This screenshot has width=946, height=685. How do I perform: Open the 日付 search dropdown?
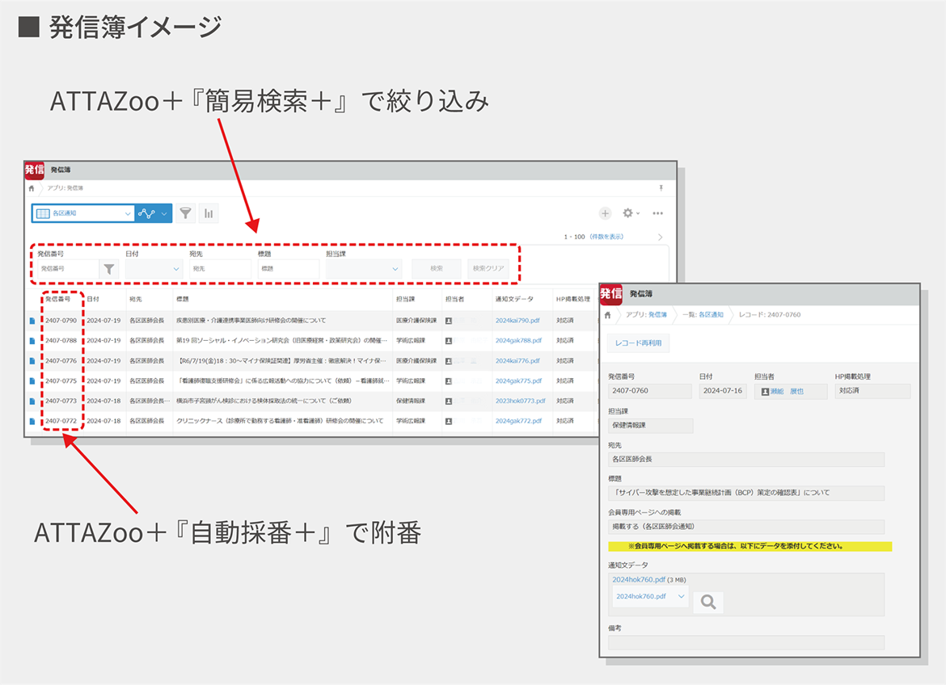pyautogui.click(x=154, y=269)
